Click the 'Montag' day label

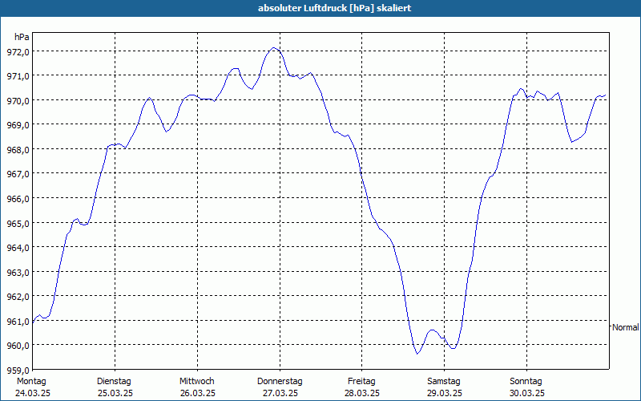[31, 382]
